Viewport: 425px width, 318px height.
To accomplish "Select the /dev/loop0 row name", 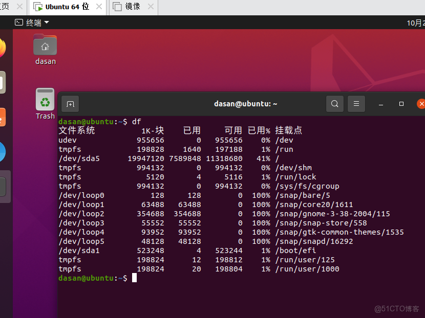I will click(81, 195).
